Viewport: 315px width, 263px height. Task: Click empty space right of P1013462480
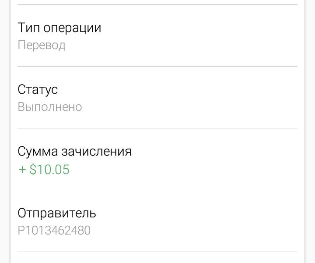[194, 231]
